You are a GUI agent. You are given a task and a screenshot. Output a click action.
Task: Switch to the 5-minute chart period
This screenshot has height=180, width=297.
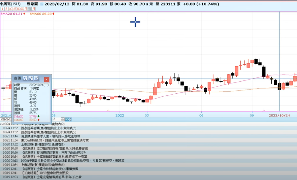coord(6,9)
